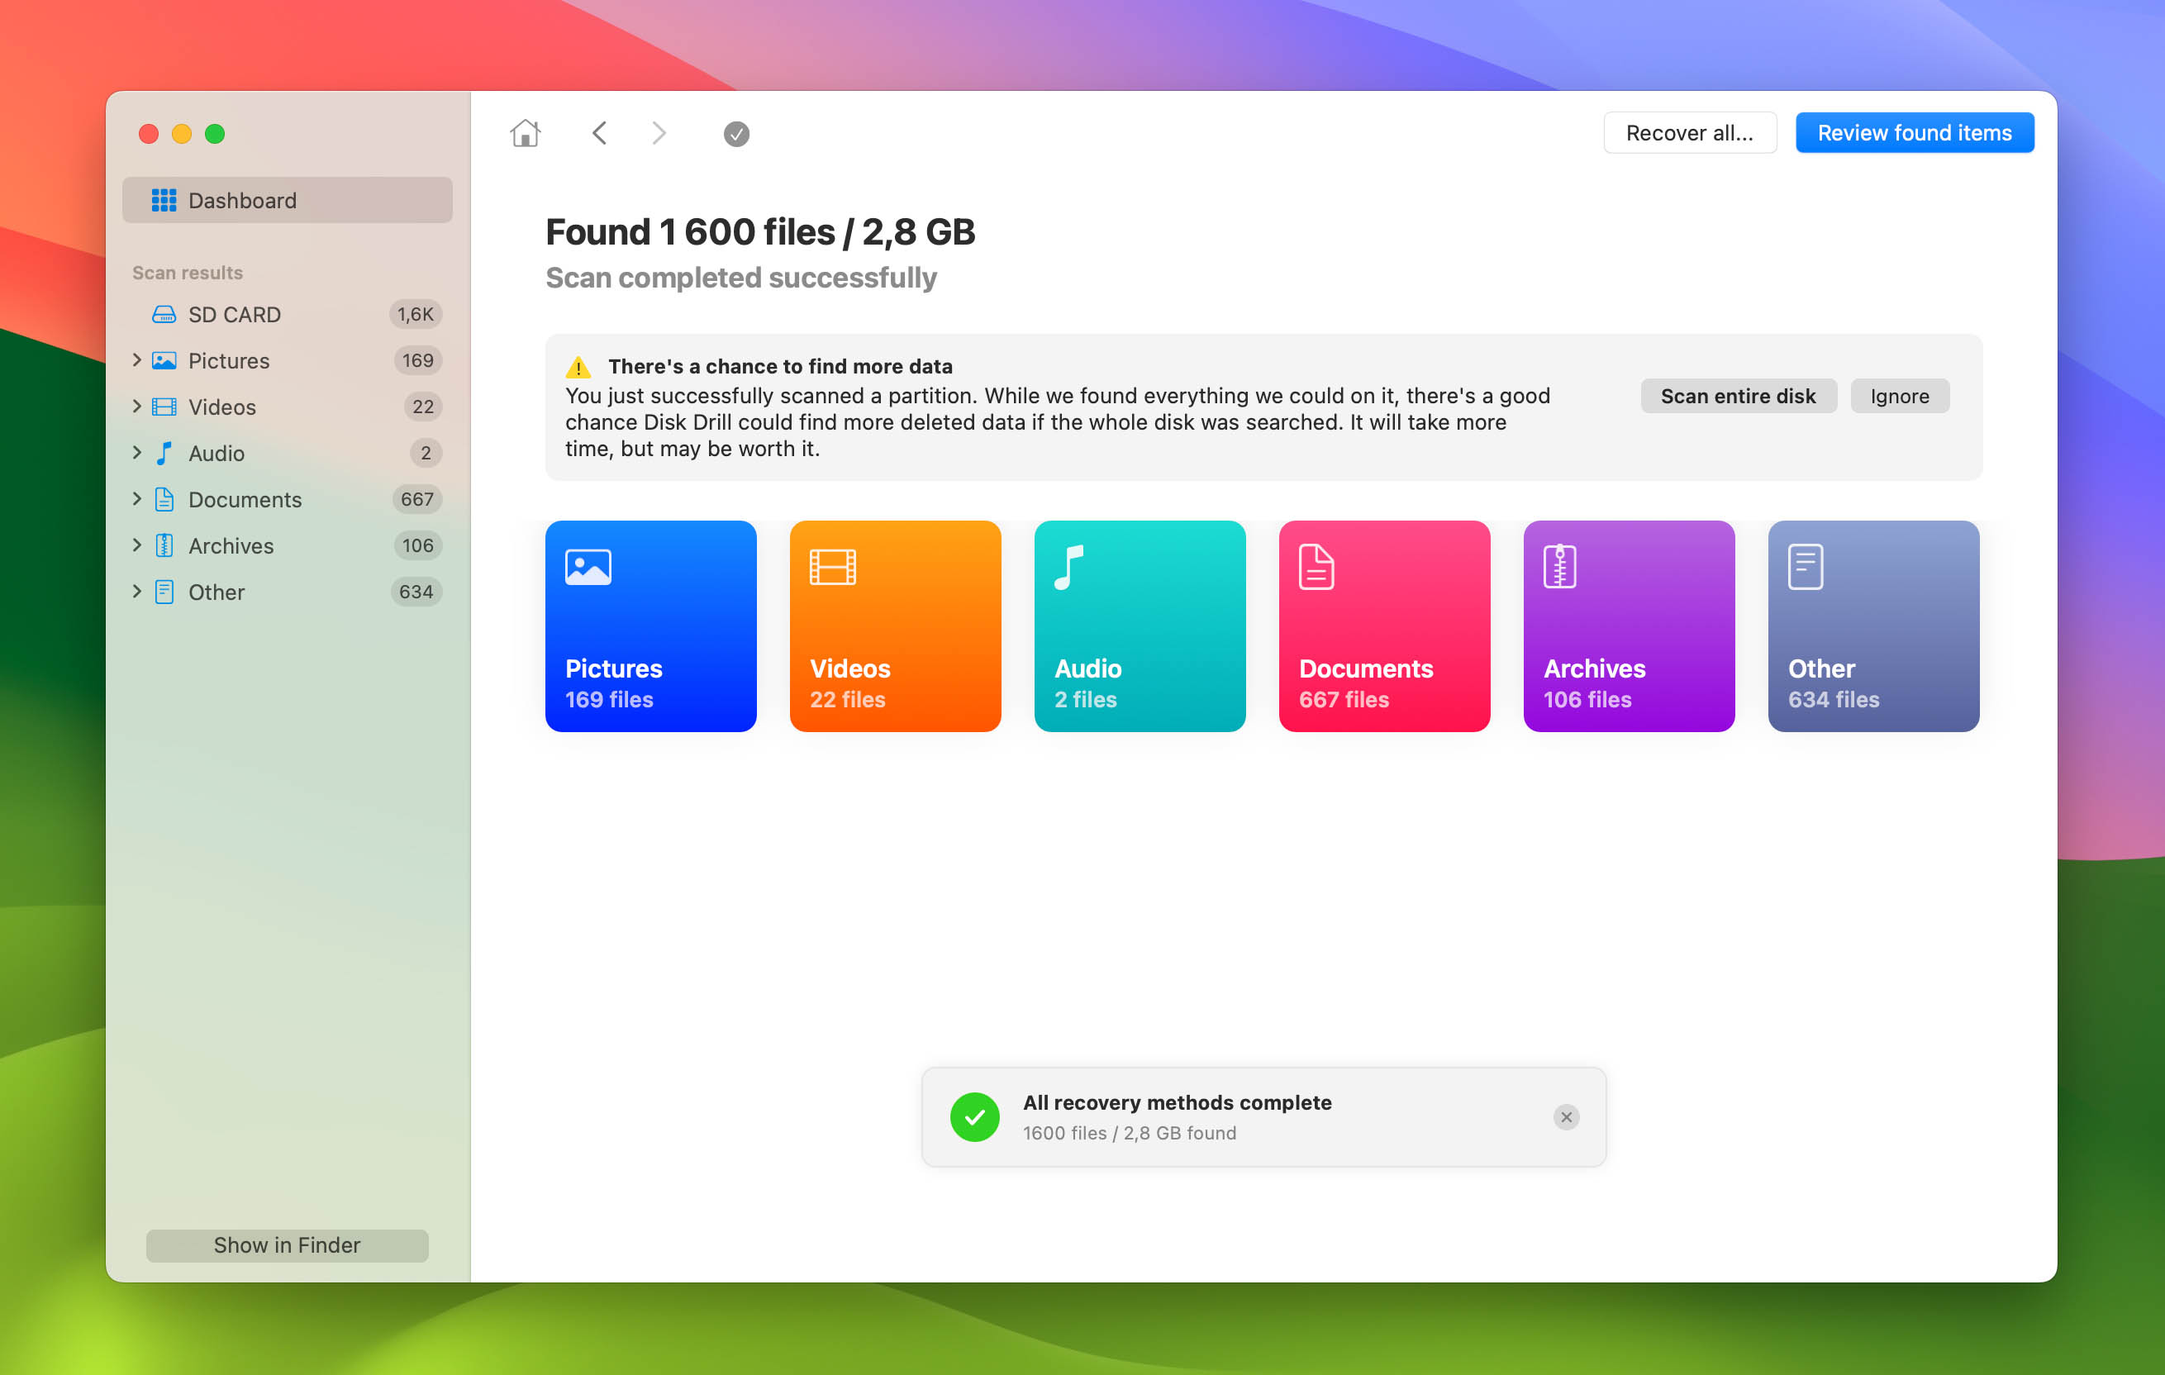2165x1375 pixels.
Task: Dismiss the recovery complete notification
Action: (1565, 1116)
